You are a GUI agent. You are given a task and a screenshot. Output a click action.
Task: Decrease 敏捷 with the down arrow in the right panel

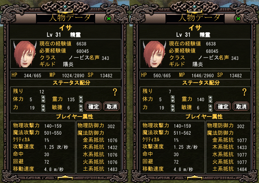tap(210, 110)
